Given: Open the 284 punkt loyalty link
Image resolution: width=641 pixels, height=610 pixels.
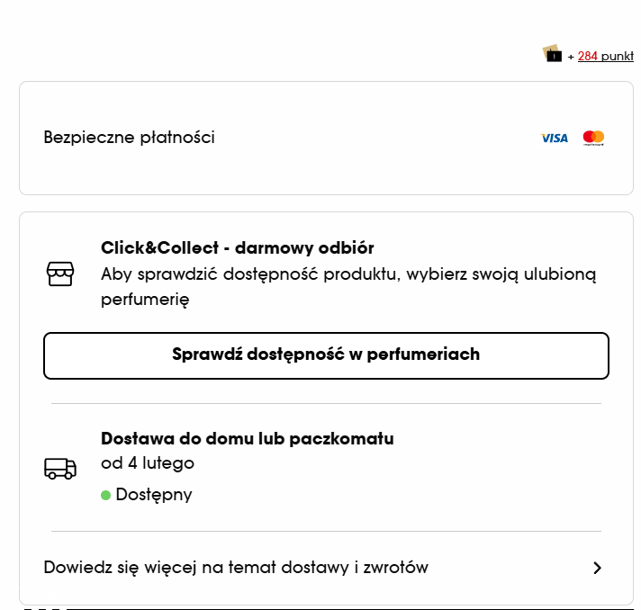Looking at the screenshot, I should pos(605,56).
